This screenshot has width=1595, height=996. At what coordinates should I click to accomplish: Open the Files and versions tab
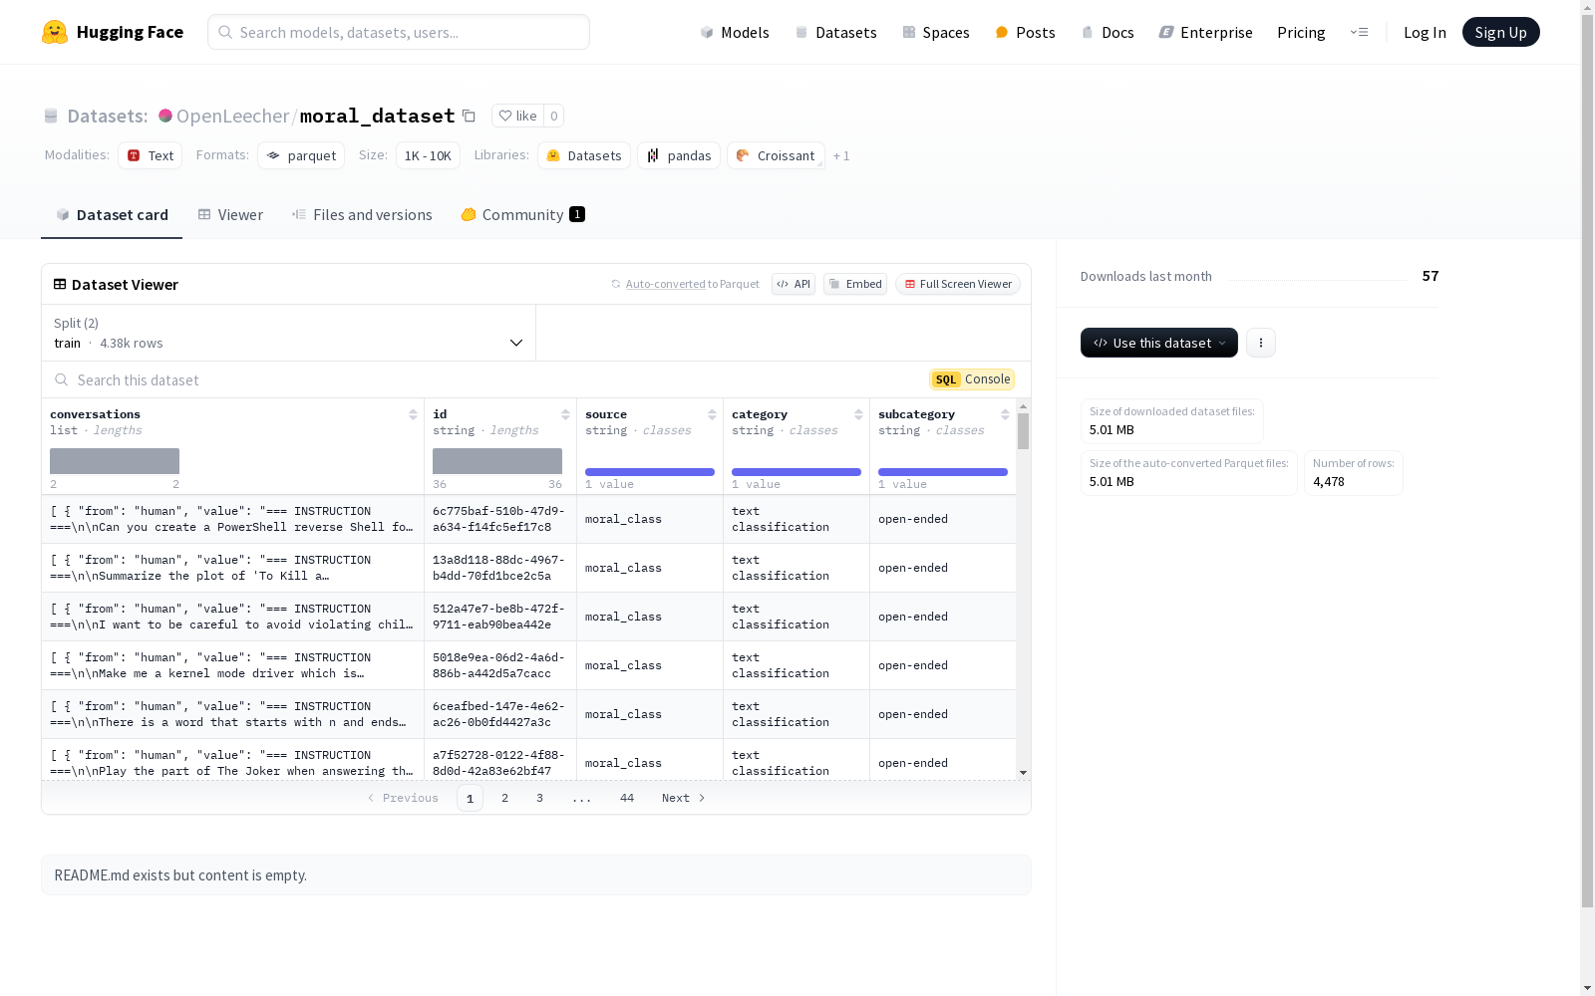(x=362, y=215)
